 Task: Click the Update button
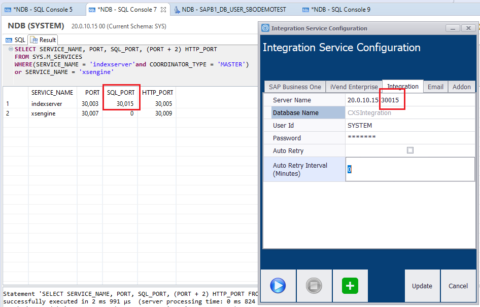[x=422, y=286]
